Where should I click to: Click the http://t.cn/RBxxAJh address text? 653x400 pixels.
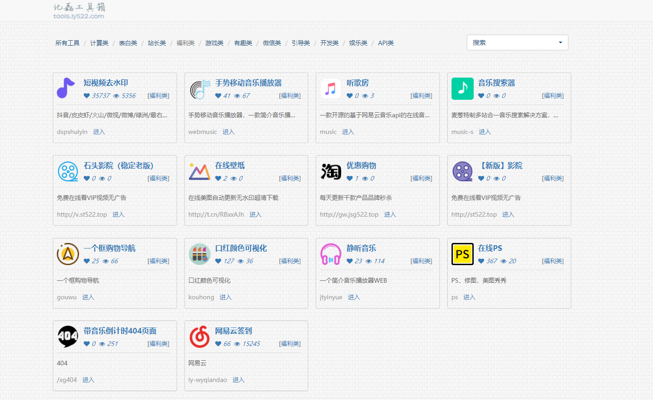(x=216, y=214)
